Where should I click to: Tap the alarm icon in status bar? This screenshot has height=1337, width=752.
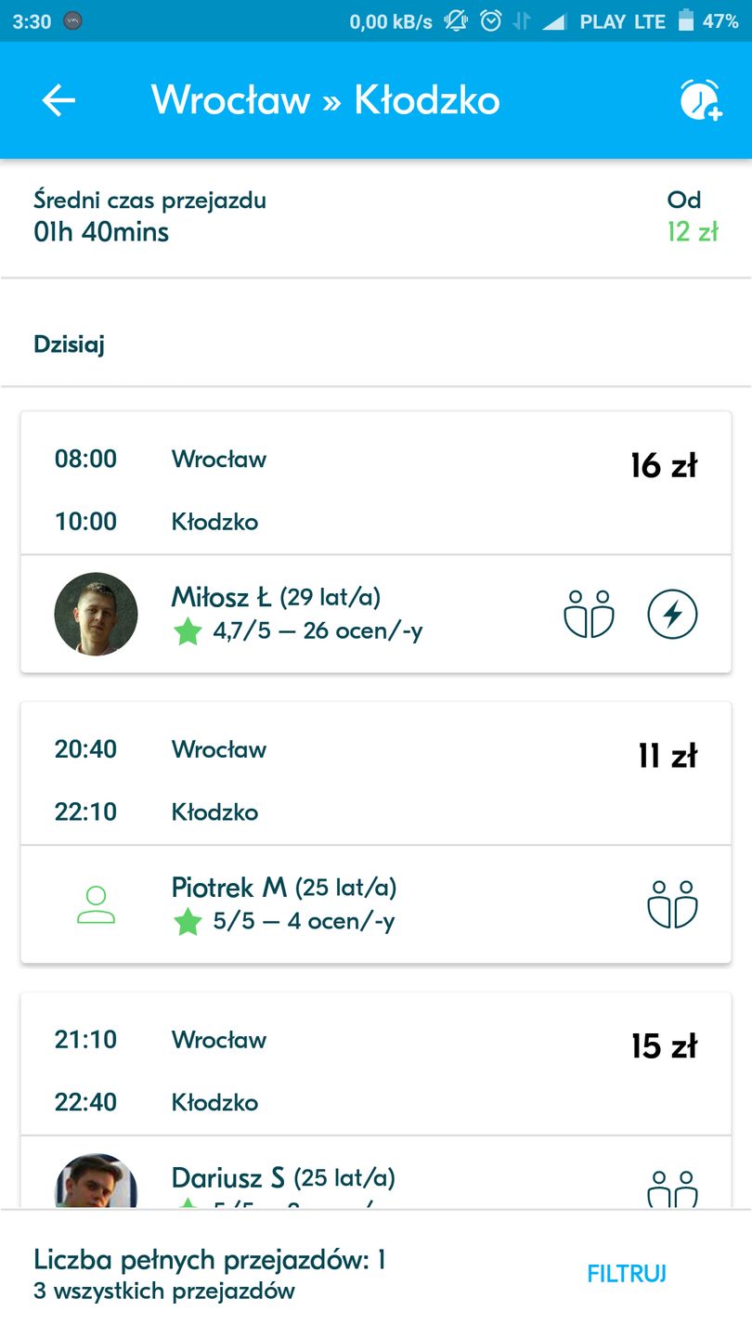pos(491,20)
